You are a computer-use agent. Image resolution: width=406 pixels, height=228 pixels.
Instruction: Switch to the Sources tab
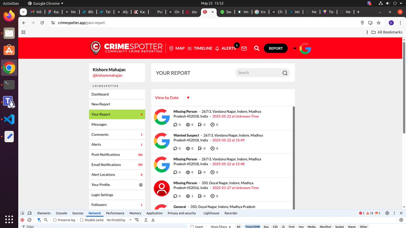point(78,213)
